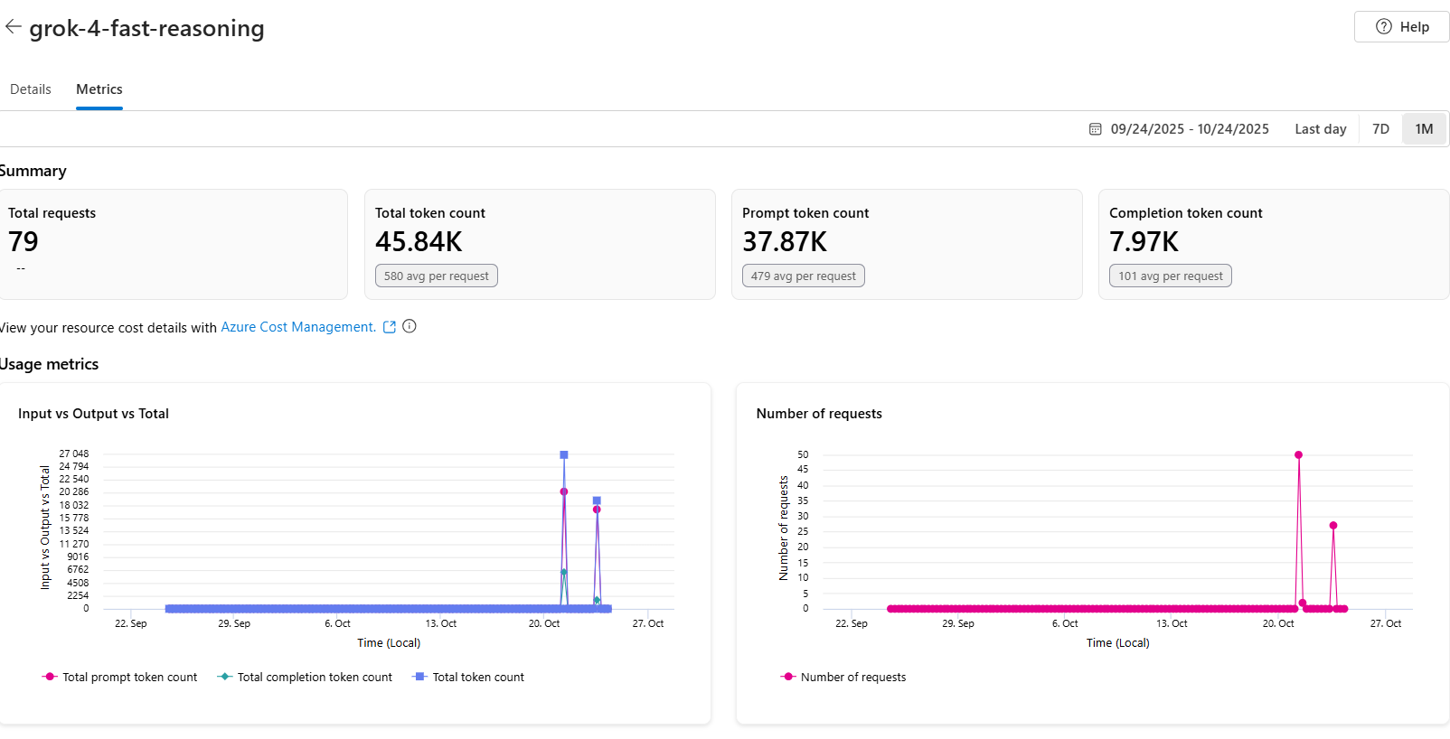Select the 1M time range

(x=1424, y=129)
